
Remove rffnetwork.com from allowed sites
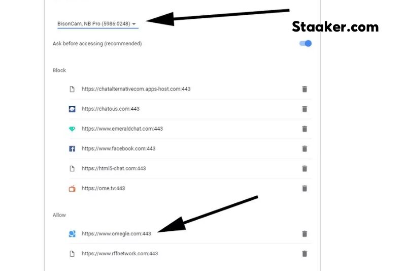(304, 254)
